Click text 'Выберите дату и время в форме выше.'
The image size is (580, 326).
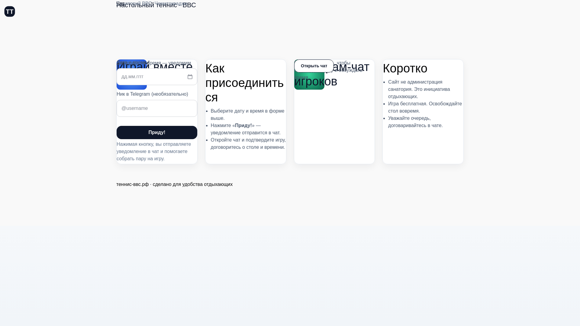(247, 115)
